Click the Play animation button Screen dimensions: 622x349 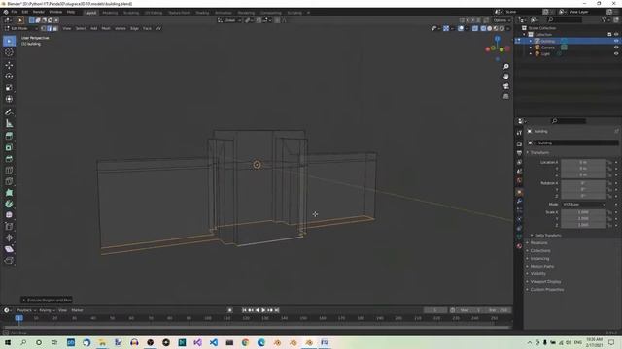click(263, 310)
